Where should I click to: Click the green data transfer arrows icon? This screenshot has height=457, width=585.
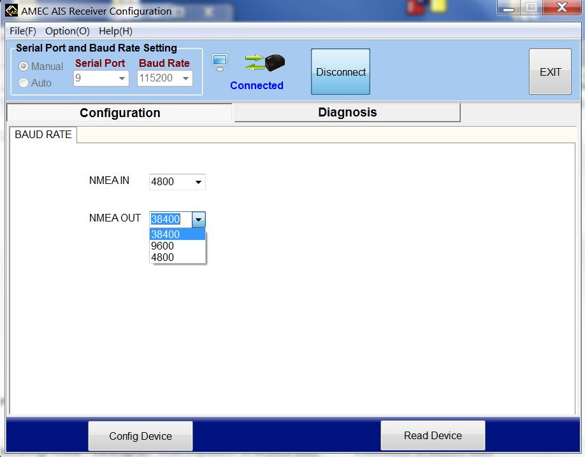254,62
